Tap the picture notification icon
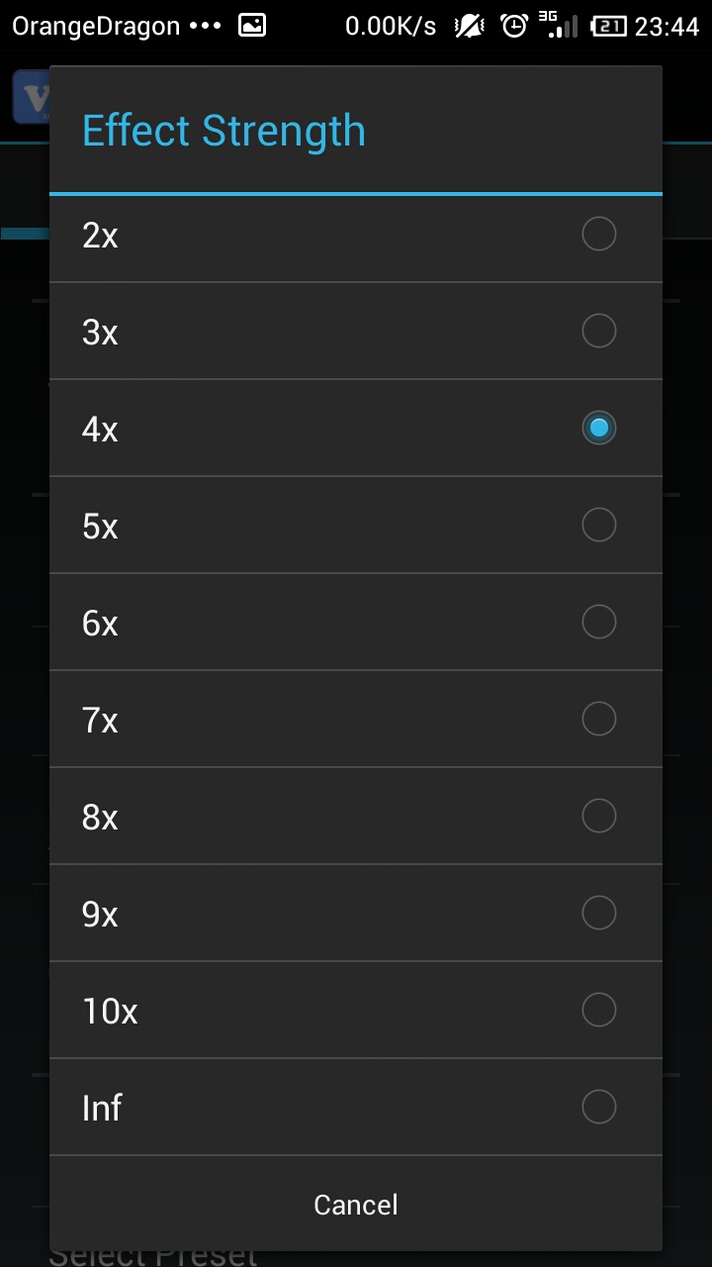 (x=252, y=26)
